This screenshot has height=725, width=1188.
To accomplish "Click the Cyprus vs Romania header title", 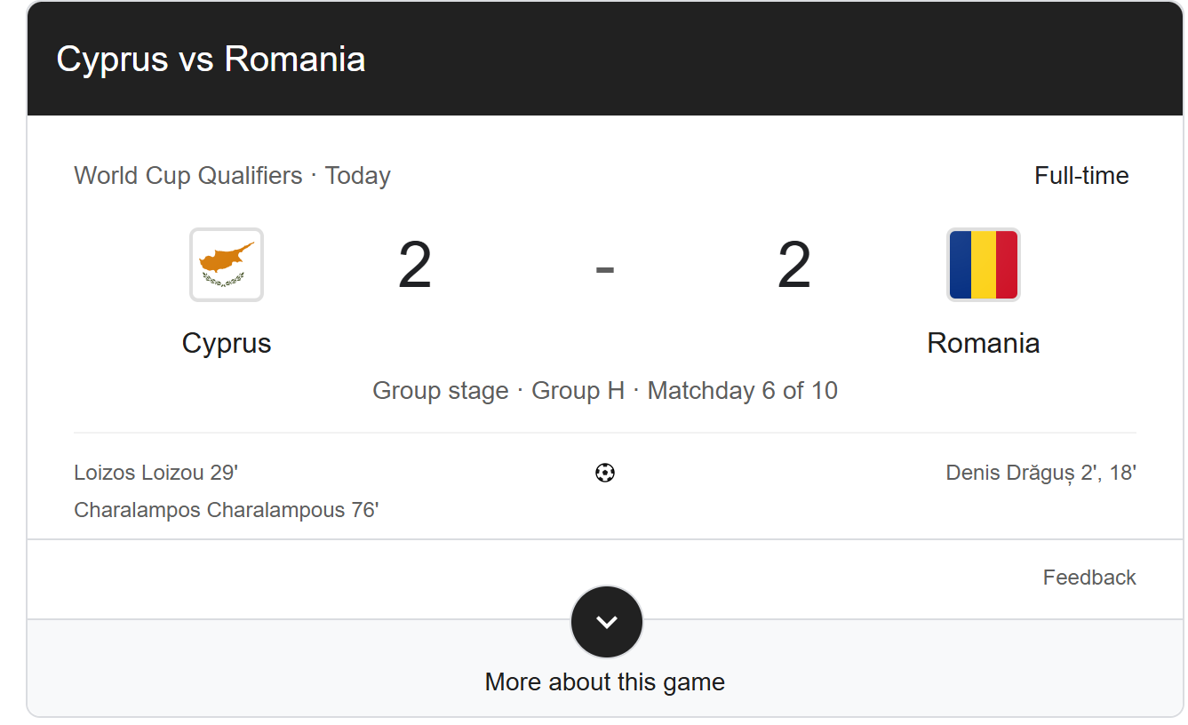I will (211, 60).
